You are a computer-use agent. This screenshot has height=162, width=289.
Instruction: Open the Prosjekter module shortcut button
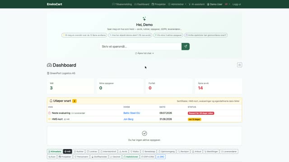[x=65, y=157]
